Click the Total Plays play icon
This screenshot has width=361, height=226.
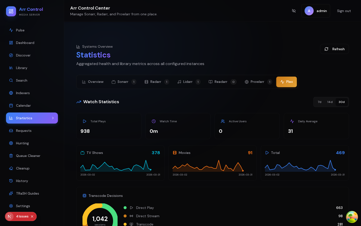tap(84, 121)
